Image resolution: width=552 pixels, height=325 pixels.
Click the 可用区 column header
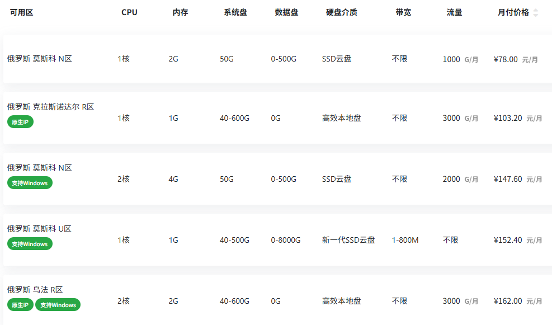(x=21, y=12)
